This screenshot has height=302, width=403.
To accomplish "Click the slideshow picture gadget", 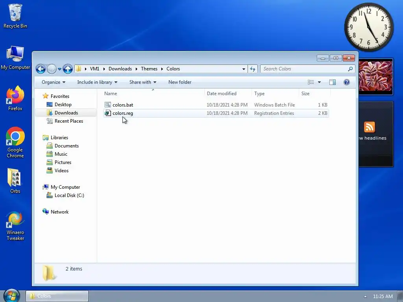I will tap(375, 76).
